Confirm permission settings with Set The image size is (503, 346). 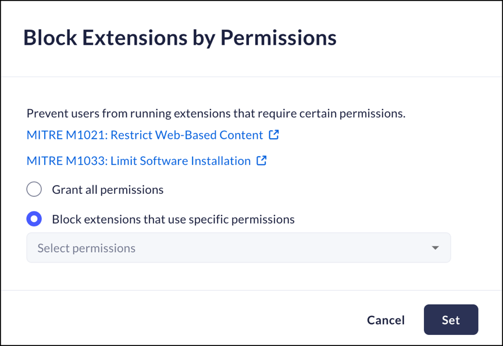point(451,320)
